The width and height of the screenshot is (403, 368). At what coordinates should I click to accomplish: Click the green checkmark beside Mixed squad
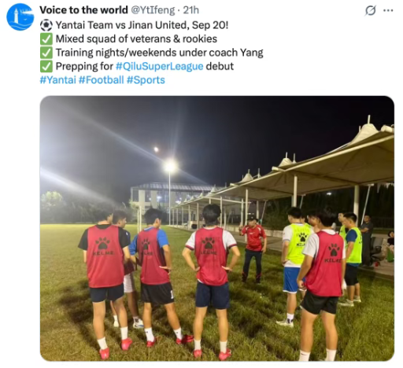[x=46, y=39]
